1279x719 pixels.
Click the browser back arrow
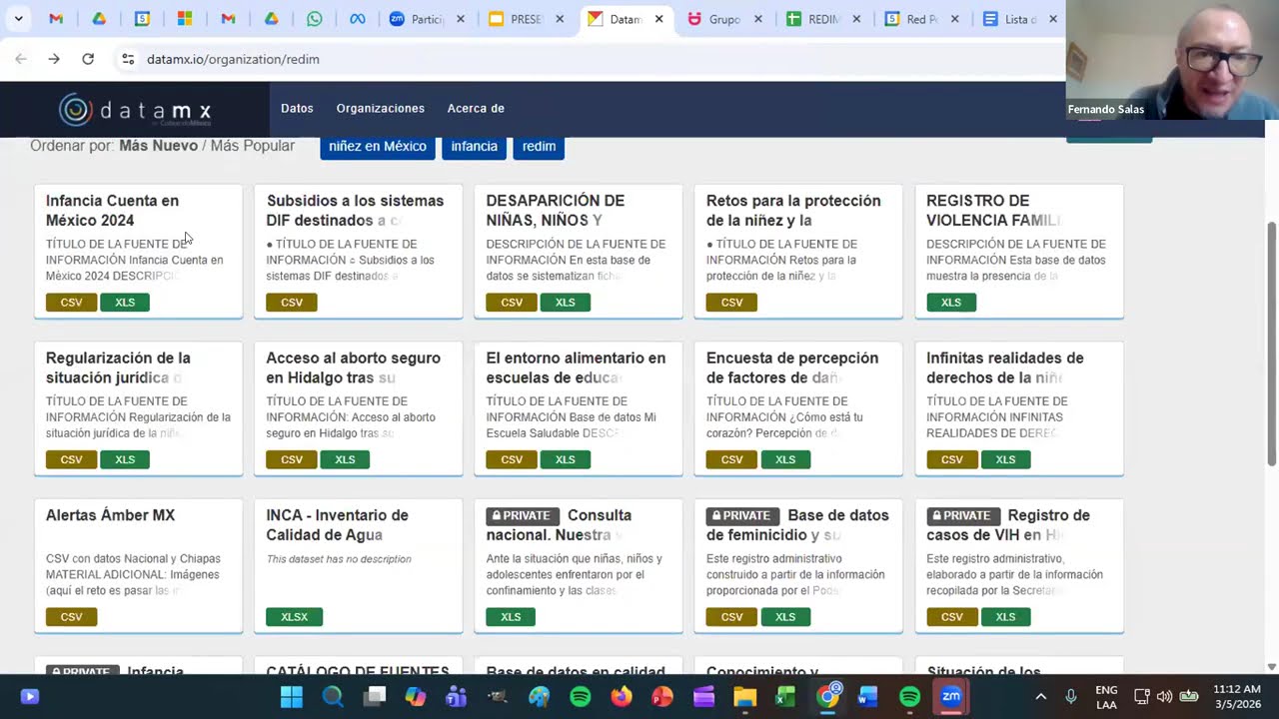(21, 59)
